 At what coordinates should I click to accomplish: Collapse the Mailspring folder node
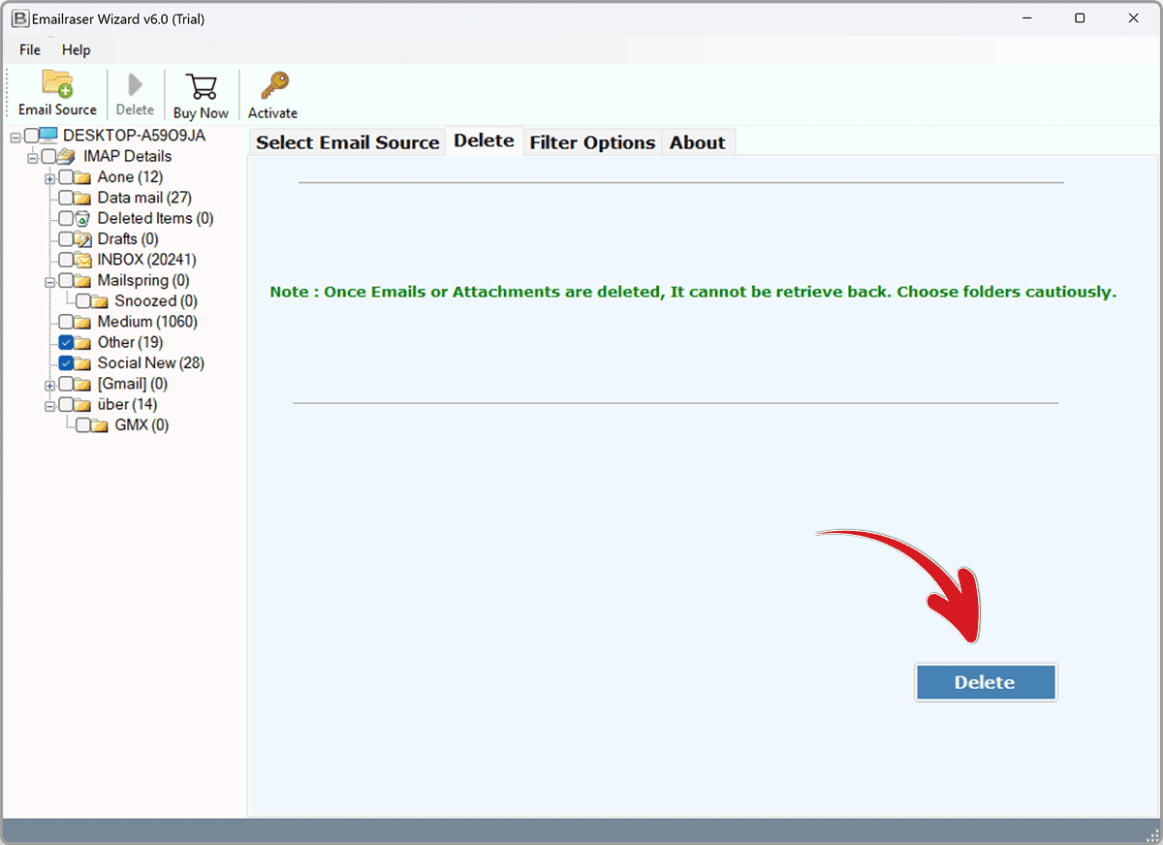tap(49, 281)
